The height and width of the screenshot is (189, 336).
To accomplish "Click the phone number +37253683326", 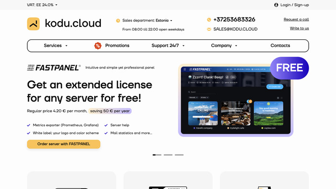I will pyautogui.click(x=234, y=20).
